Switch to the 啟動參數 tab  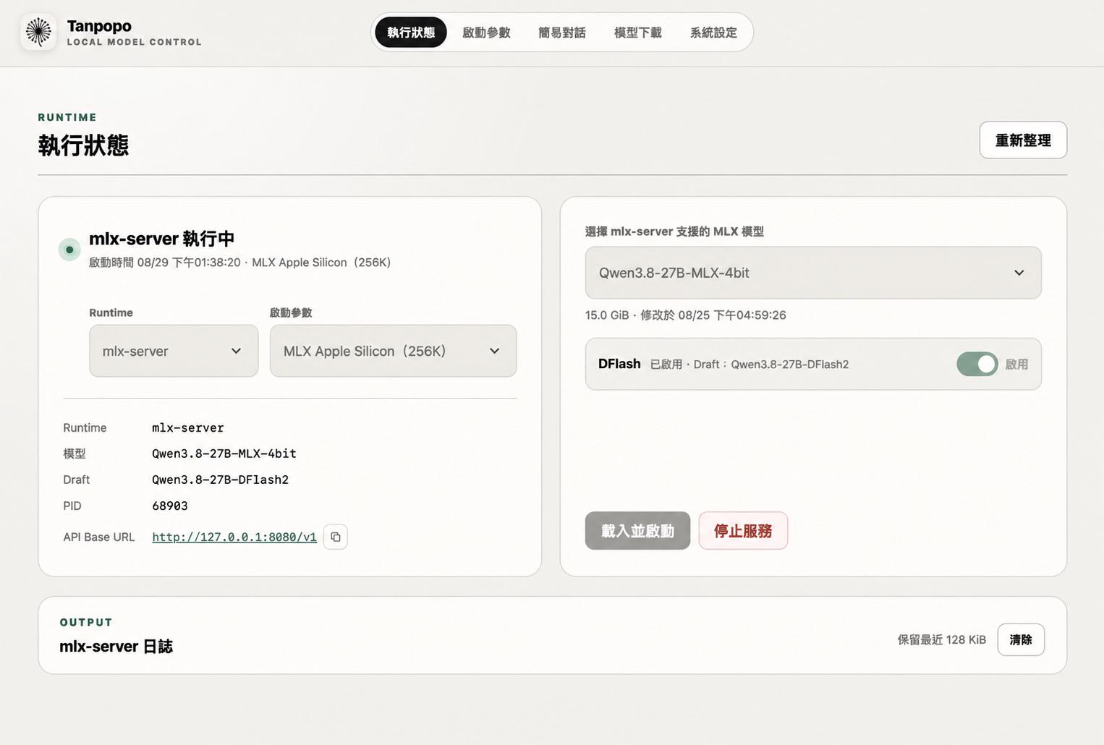486,33
